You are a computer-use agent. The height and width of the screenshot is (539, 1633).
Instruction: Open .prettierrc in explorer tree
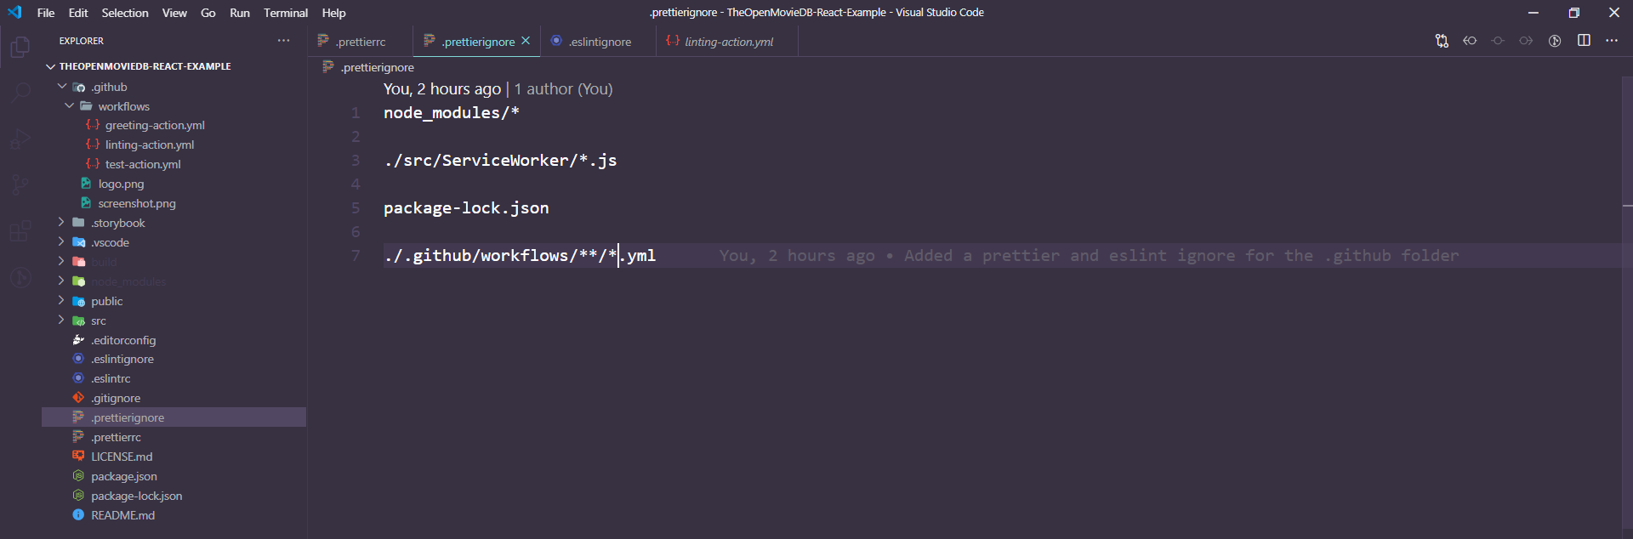pos(174,437)
